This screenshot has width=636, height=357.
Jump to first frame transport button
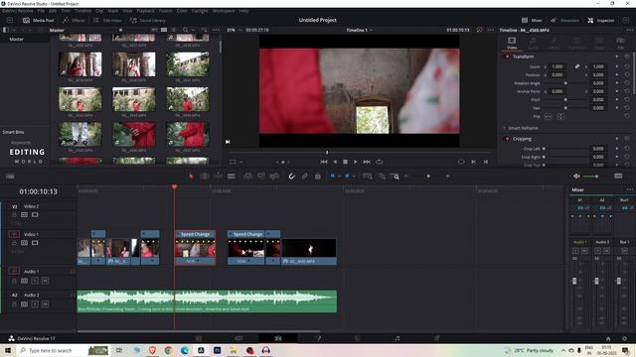tap(324, 162)
